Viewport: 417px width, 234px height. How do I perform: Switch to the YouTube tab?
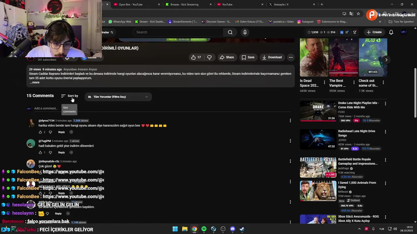click(240, 5)
